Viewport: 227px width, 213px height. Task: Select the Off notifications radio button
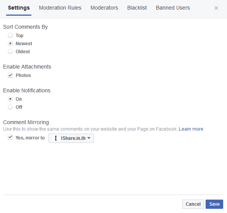[x=10, y=107]
